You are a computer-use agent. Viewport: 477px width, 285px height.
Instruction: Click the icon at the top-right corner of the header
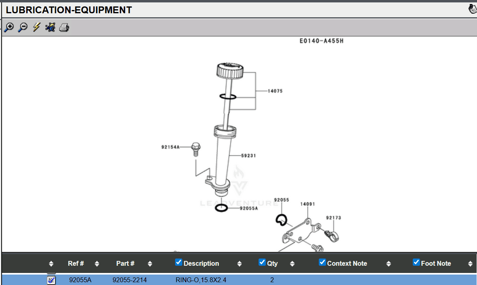point(473,9)
